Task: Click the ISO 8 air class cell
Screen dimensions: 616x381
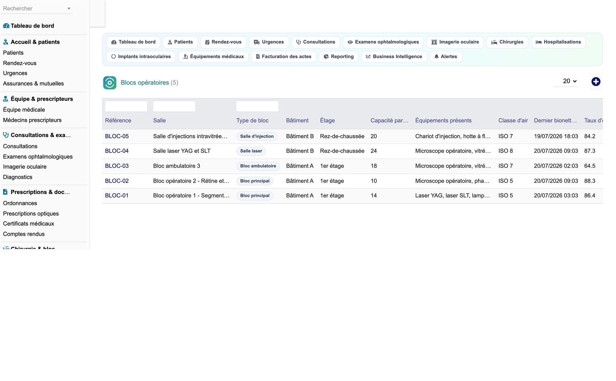Action: pos(506,151)
